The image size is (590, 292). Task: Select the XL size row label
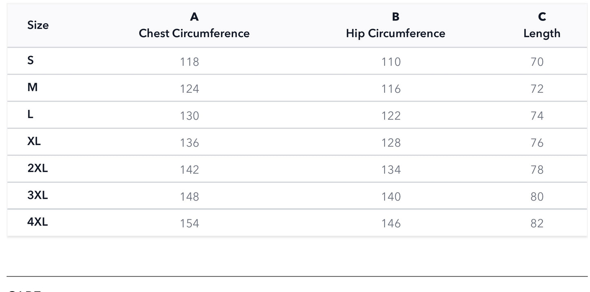[34, 141]
